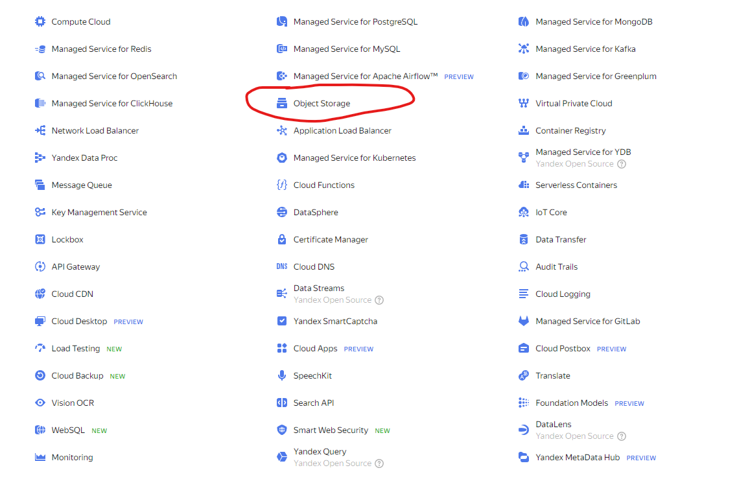Click the Lockbox icon

[x=40, y=240]
